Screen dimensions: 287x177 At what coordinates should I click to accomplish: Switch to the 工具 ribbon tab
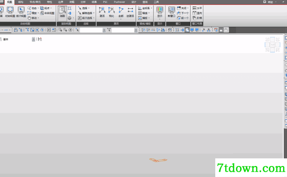(x=156, y=2)
